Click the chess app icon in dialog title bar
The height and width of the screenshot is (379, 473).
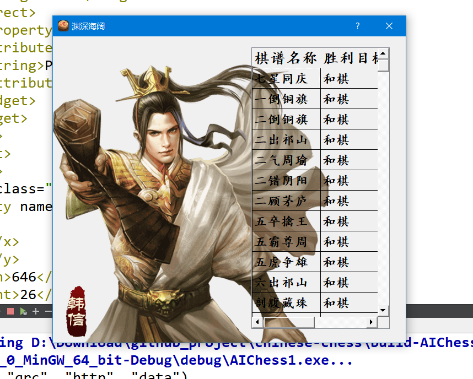click(63, 26)
